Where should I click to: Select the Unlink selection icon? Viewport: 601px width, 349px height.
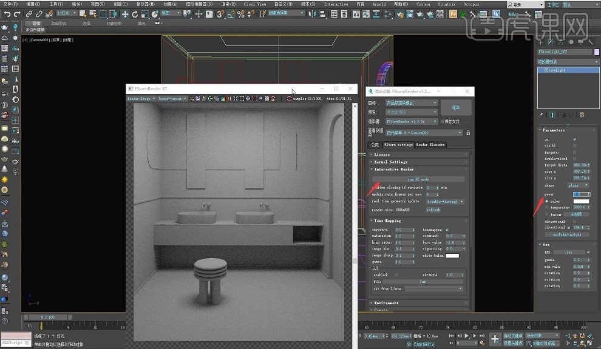tap(39, 14)
